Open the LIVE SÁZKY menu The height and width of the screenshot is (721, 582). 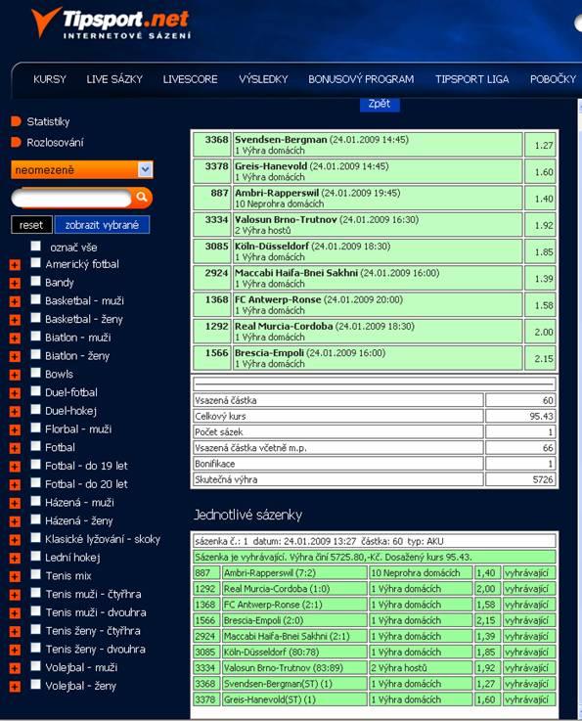pyautogui.click(x=114, y=79)
